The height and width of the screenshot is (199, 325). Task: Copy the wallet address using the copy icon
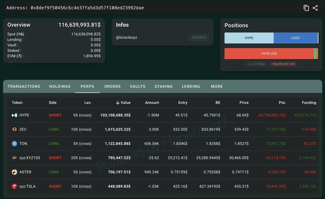tap(306, 8)
